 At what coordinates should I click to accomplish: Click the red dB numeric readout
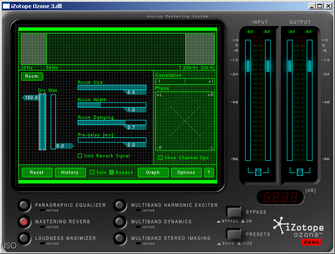[281, 197]
